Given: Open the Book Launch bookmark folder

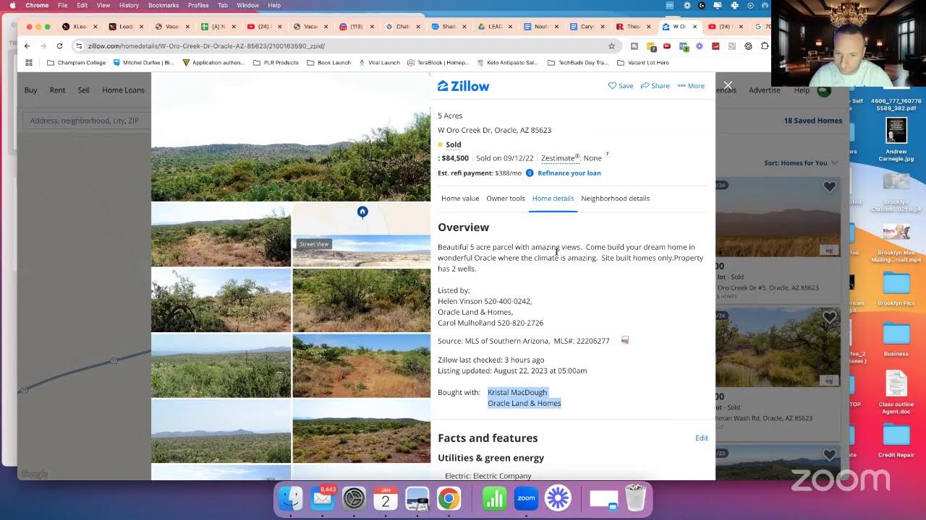Looking at the screenshot, I should click(328, 63).
